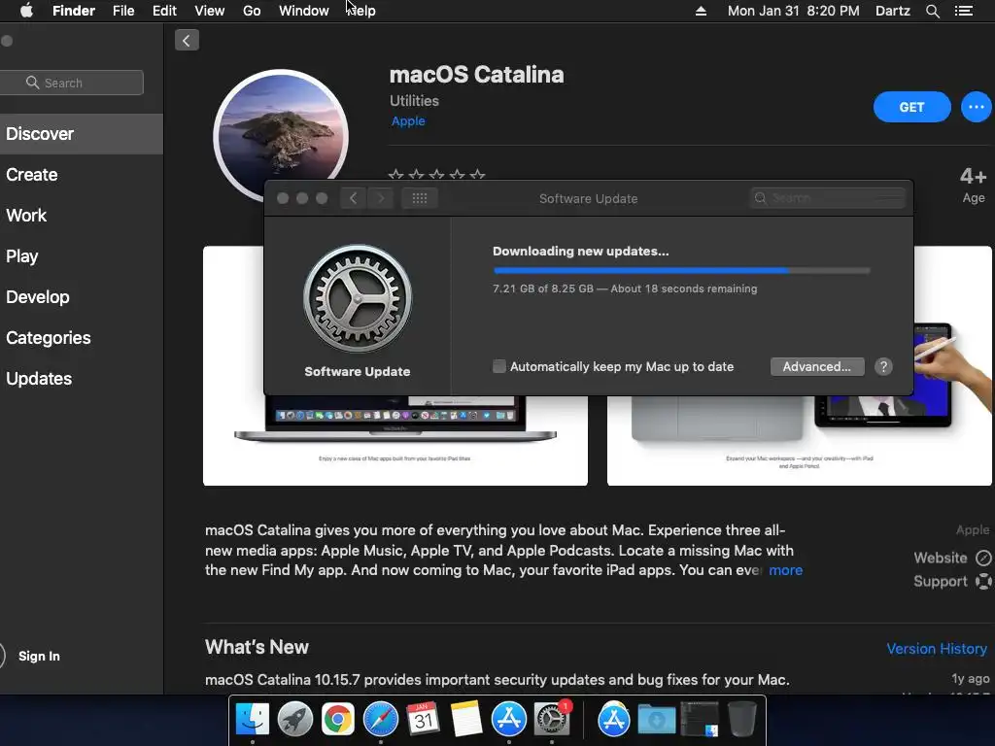Click the Apple developer link
The width and height of the screenshot is (995, 746).
click(408, 121)
